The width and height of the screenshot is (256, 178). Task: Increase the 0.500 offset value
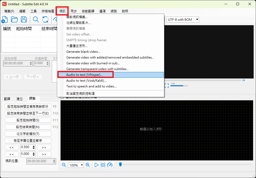point(34,146)
